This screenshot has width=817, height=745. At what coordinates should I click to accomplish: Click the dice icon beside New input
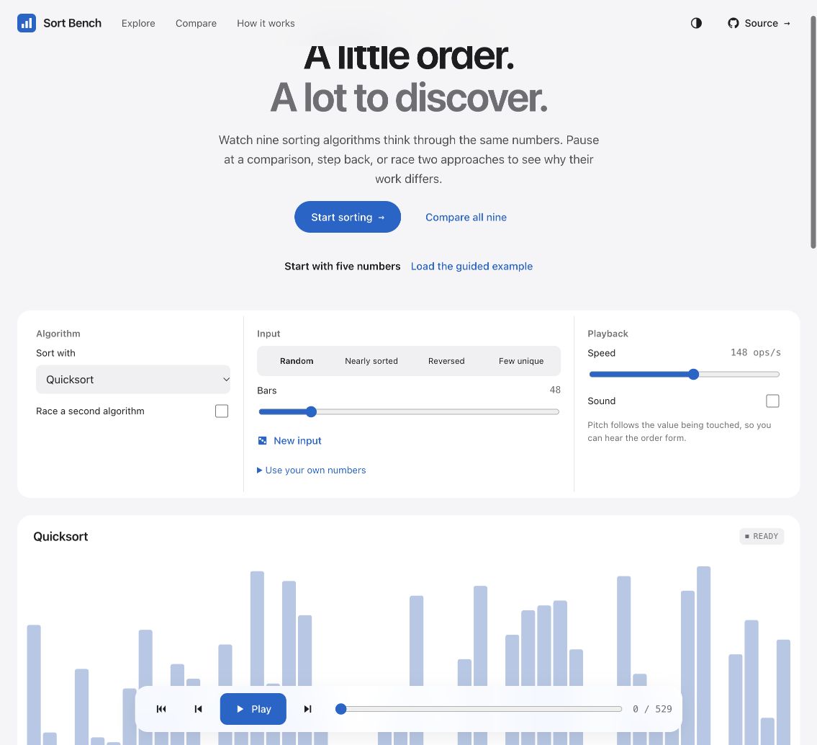262,441
